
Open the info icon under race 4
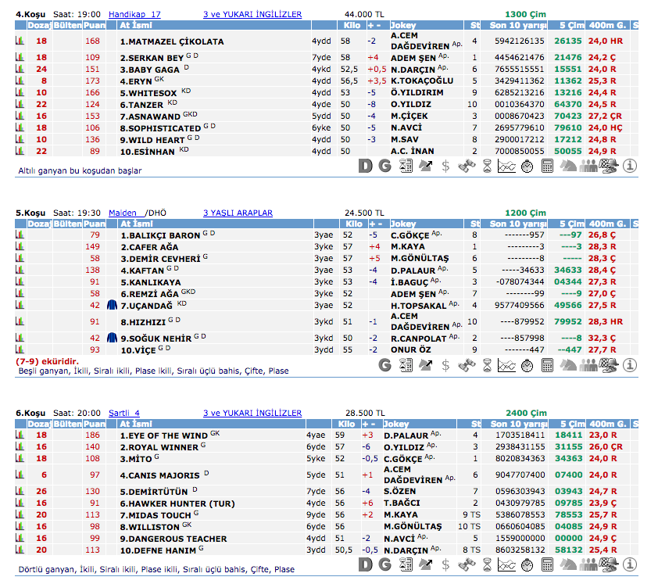tap(630, 165)
